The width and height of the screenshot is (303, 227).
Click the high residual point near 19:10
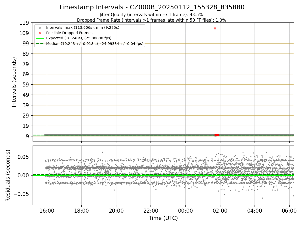[x=102, y=152]
